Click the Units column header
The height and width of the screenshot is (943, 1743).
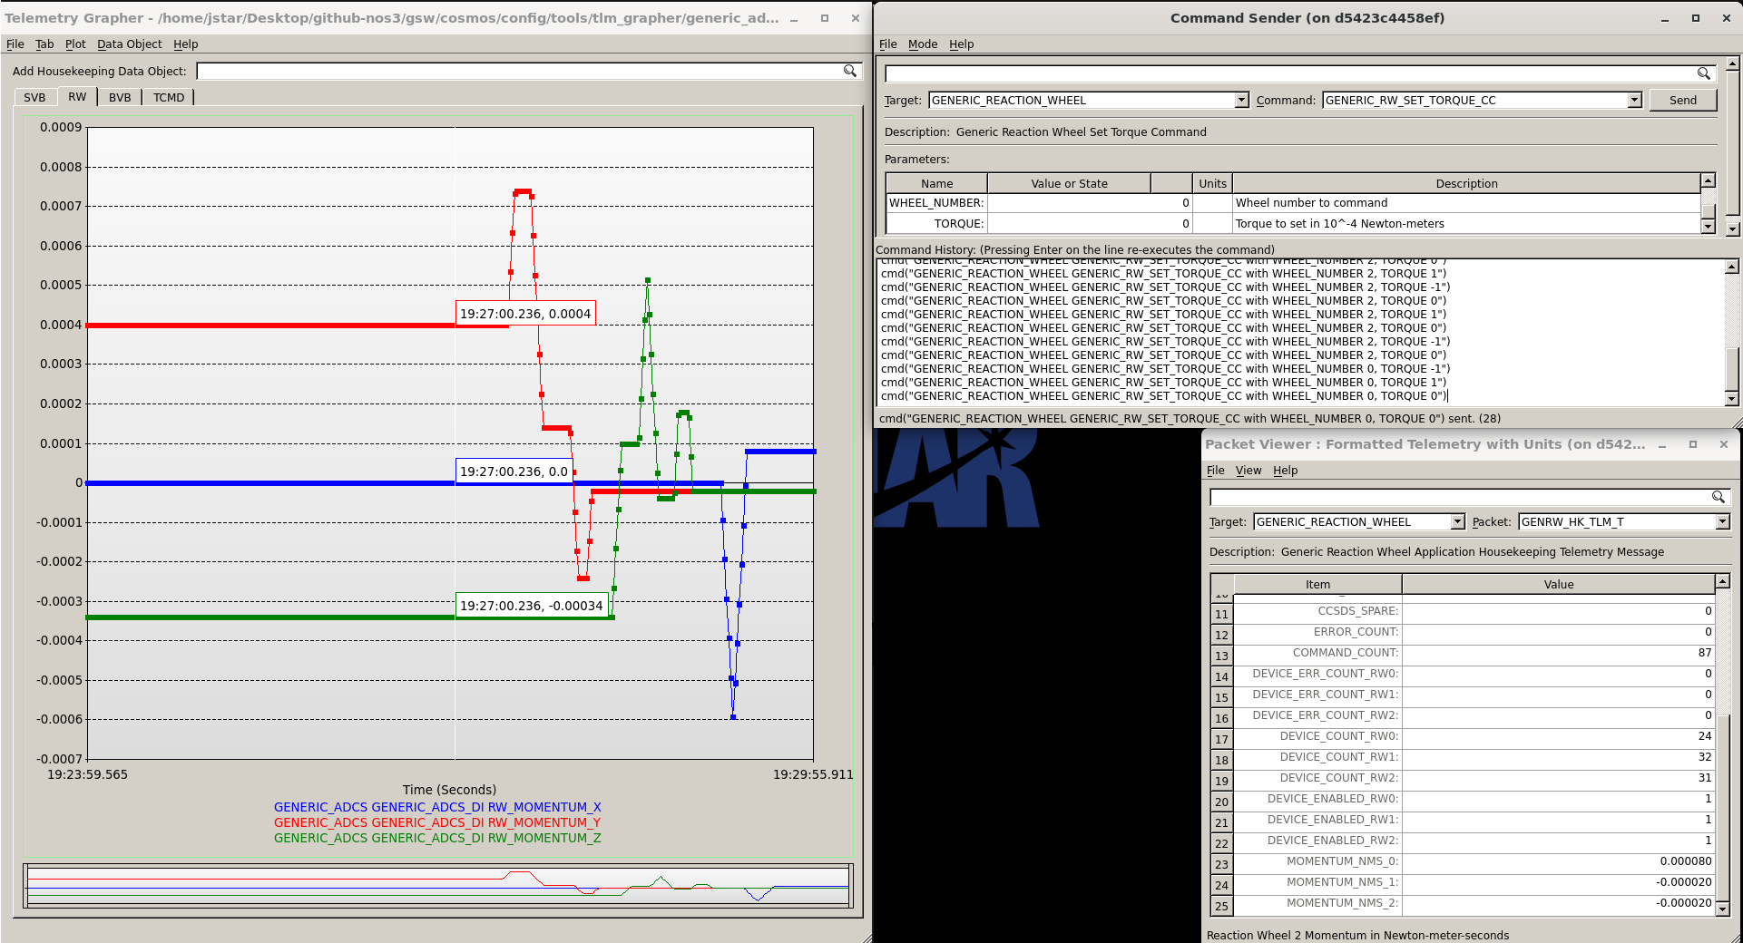[1212, 183]
